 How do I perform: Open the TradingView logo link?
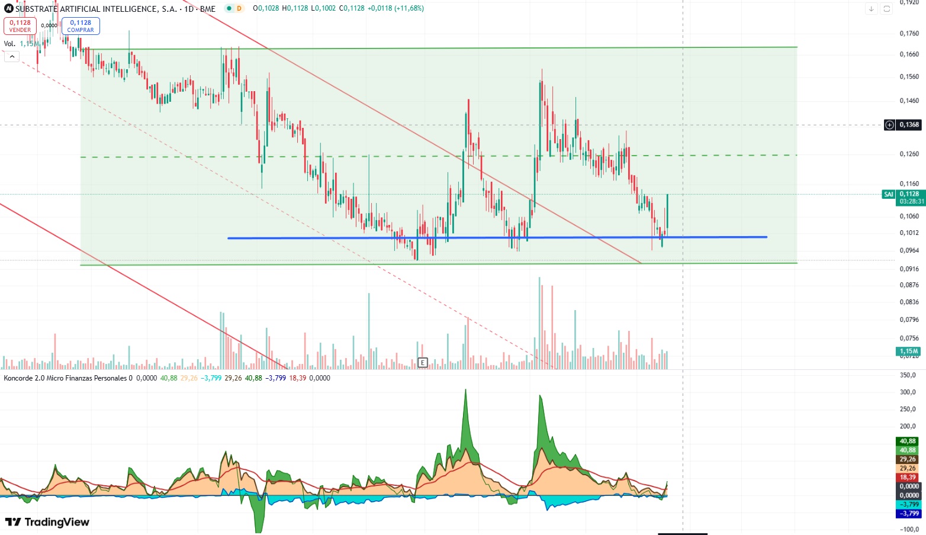coord(47,522)
